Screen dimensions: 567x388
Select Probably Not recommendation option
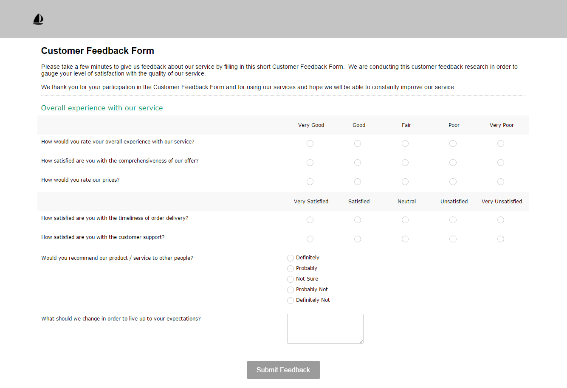tap(291, 290)
